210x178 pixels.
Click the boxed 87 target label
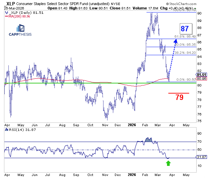point(186,29)
